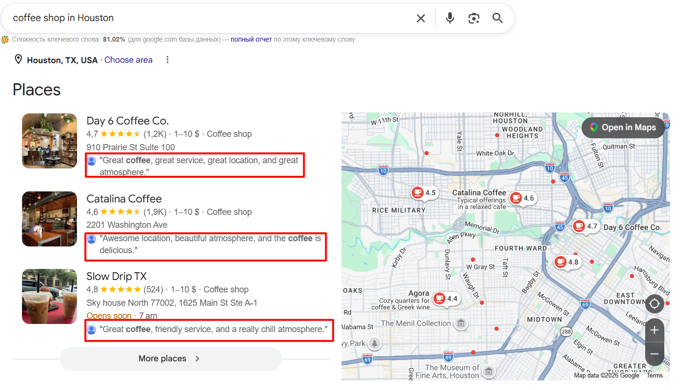Screen dimensions: 682x390
Task: Click The Menil Collection museum map icon
Action: tap(461, 324)
